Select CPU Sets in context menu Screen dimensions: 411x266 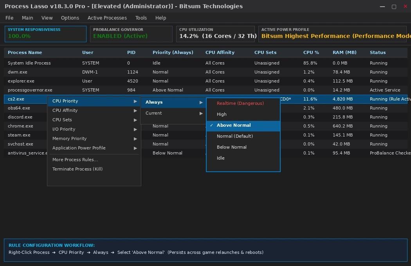click(x=94, y=120)
